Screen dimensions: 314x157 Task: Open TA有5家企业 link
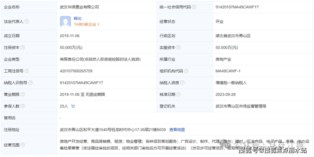(87, 25)
